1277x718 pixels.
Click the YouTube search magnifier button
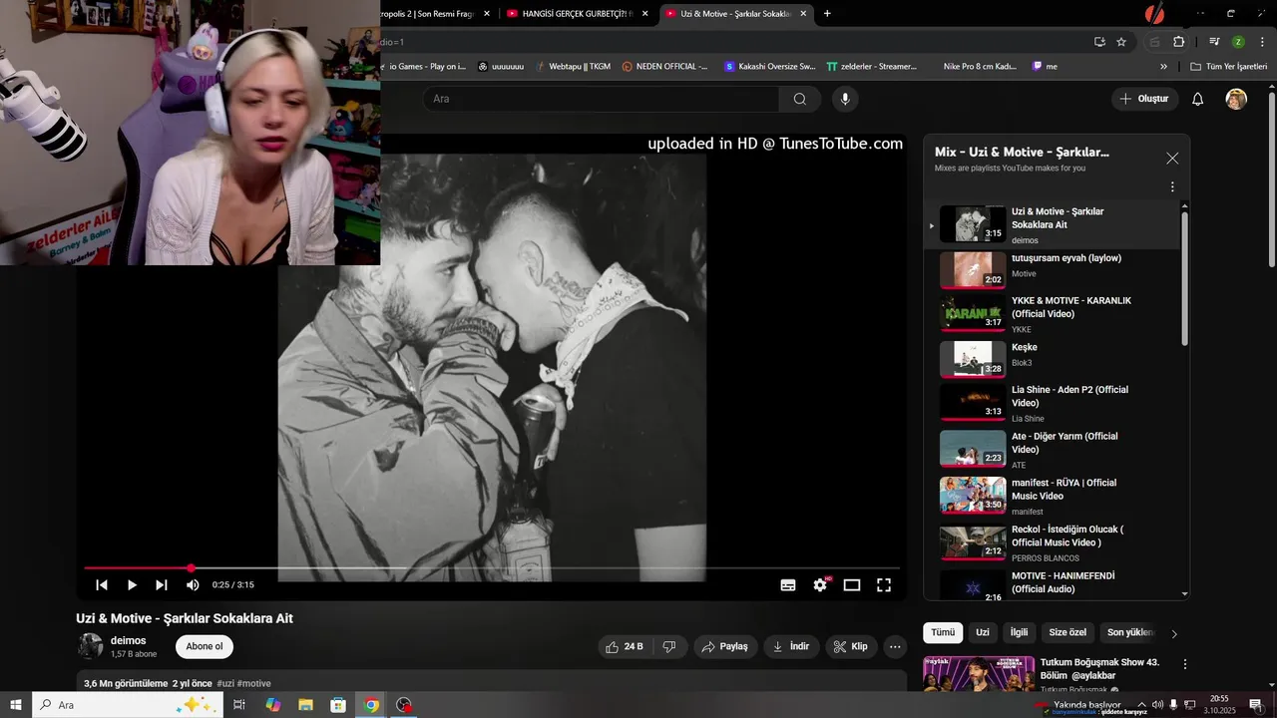point(799,99)
